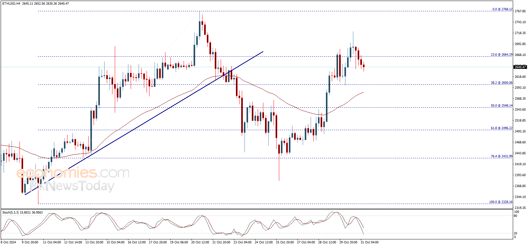Image resolution: width=528 pixels, height=246 pixels.
Task: Click the 28 Oct 12:00 time label
Action: pos(327,242)
